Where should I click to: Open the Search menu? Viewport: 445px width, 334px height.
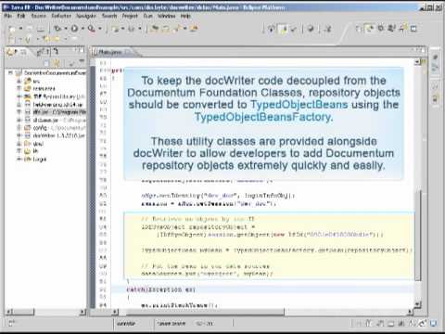(109, 16)
